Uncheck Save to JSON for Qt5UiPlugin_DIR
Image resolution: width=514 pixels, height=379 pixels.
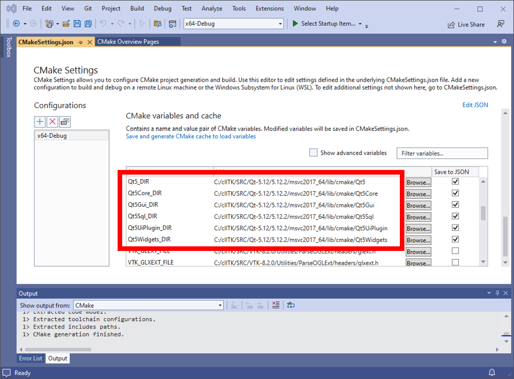(455, 227)
